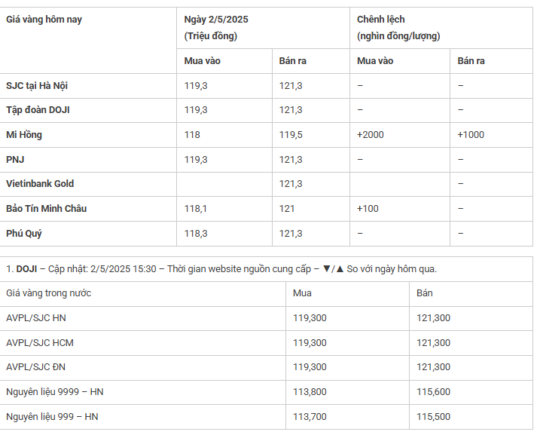The height and width of the screenshot is (435, 537).
Task: Click Mi Hồng buy difference +2000
Action: pyautogui.click(x=371, y=134)
